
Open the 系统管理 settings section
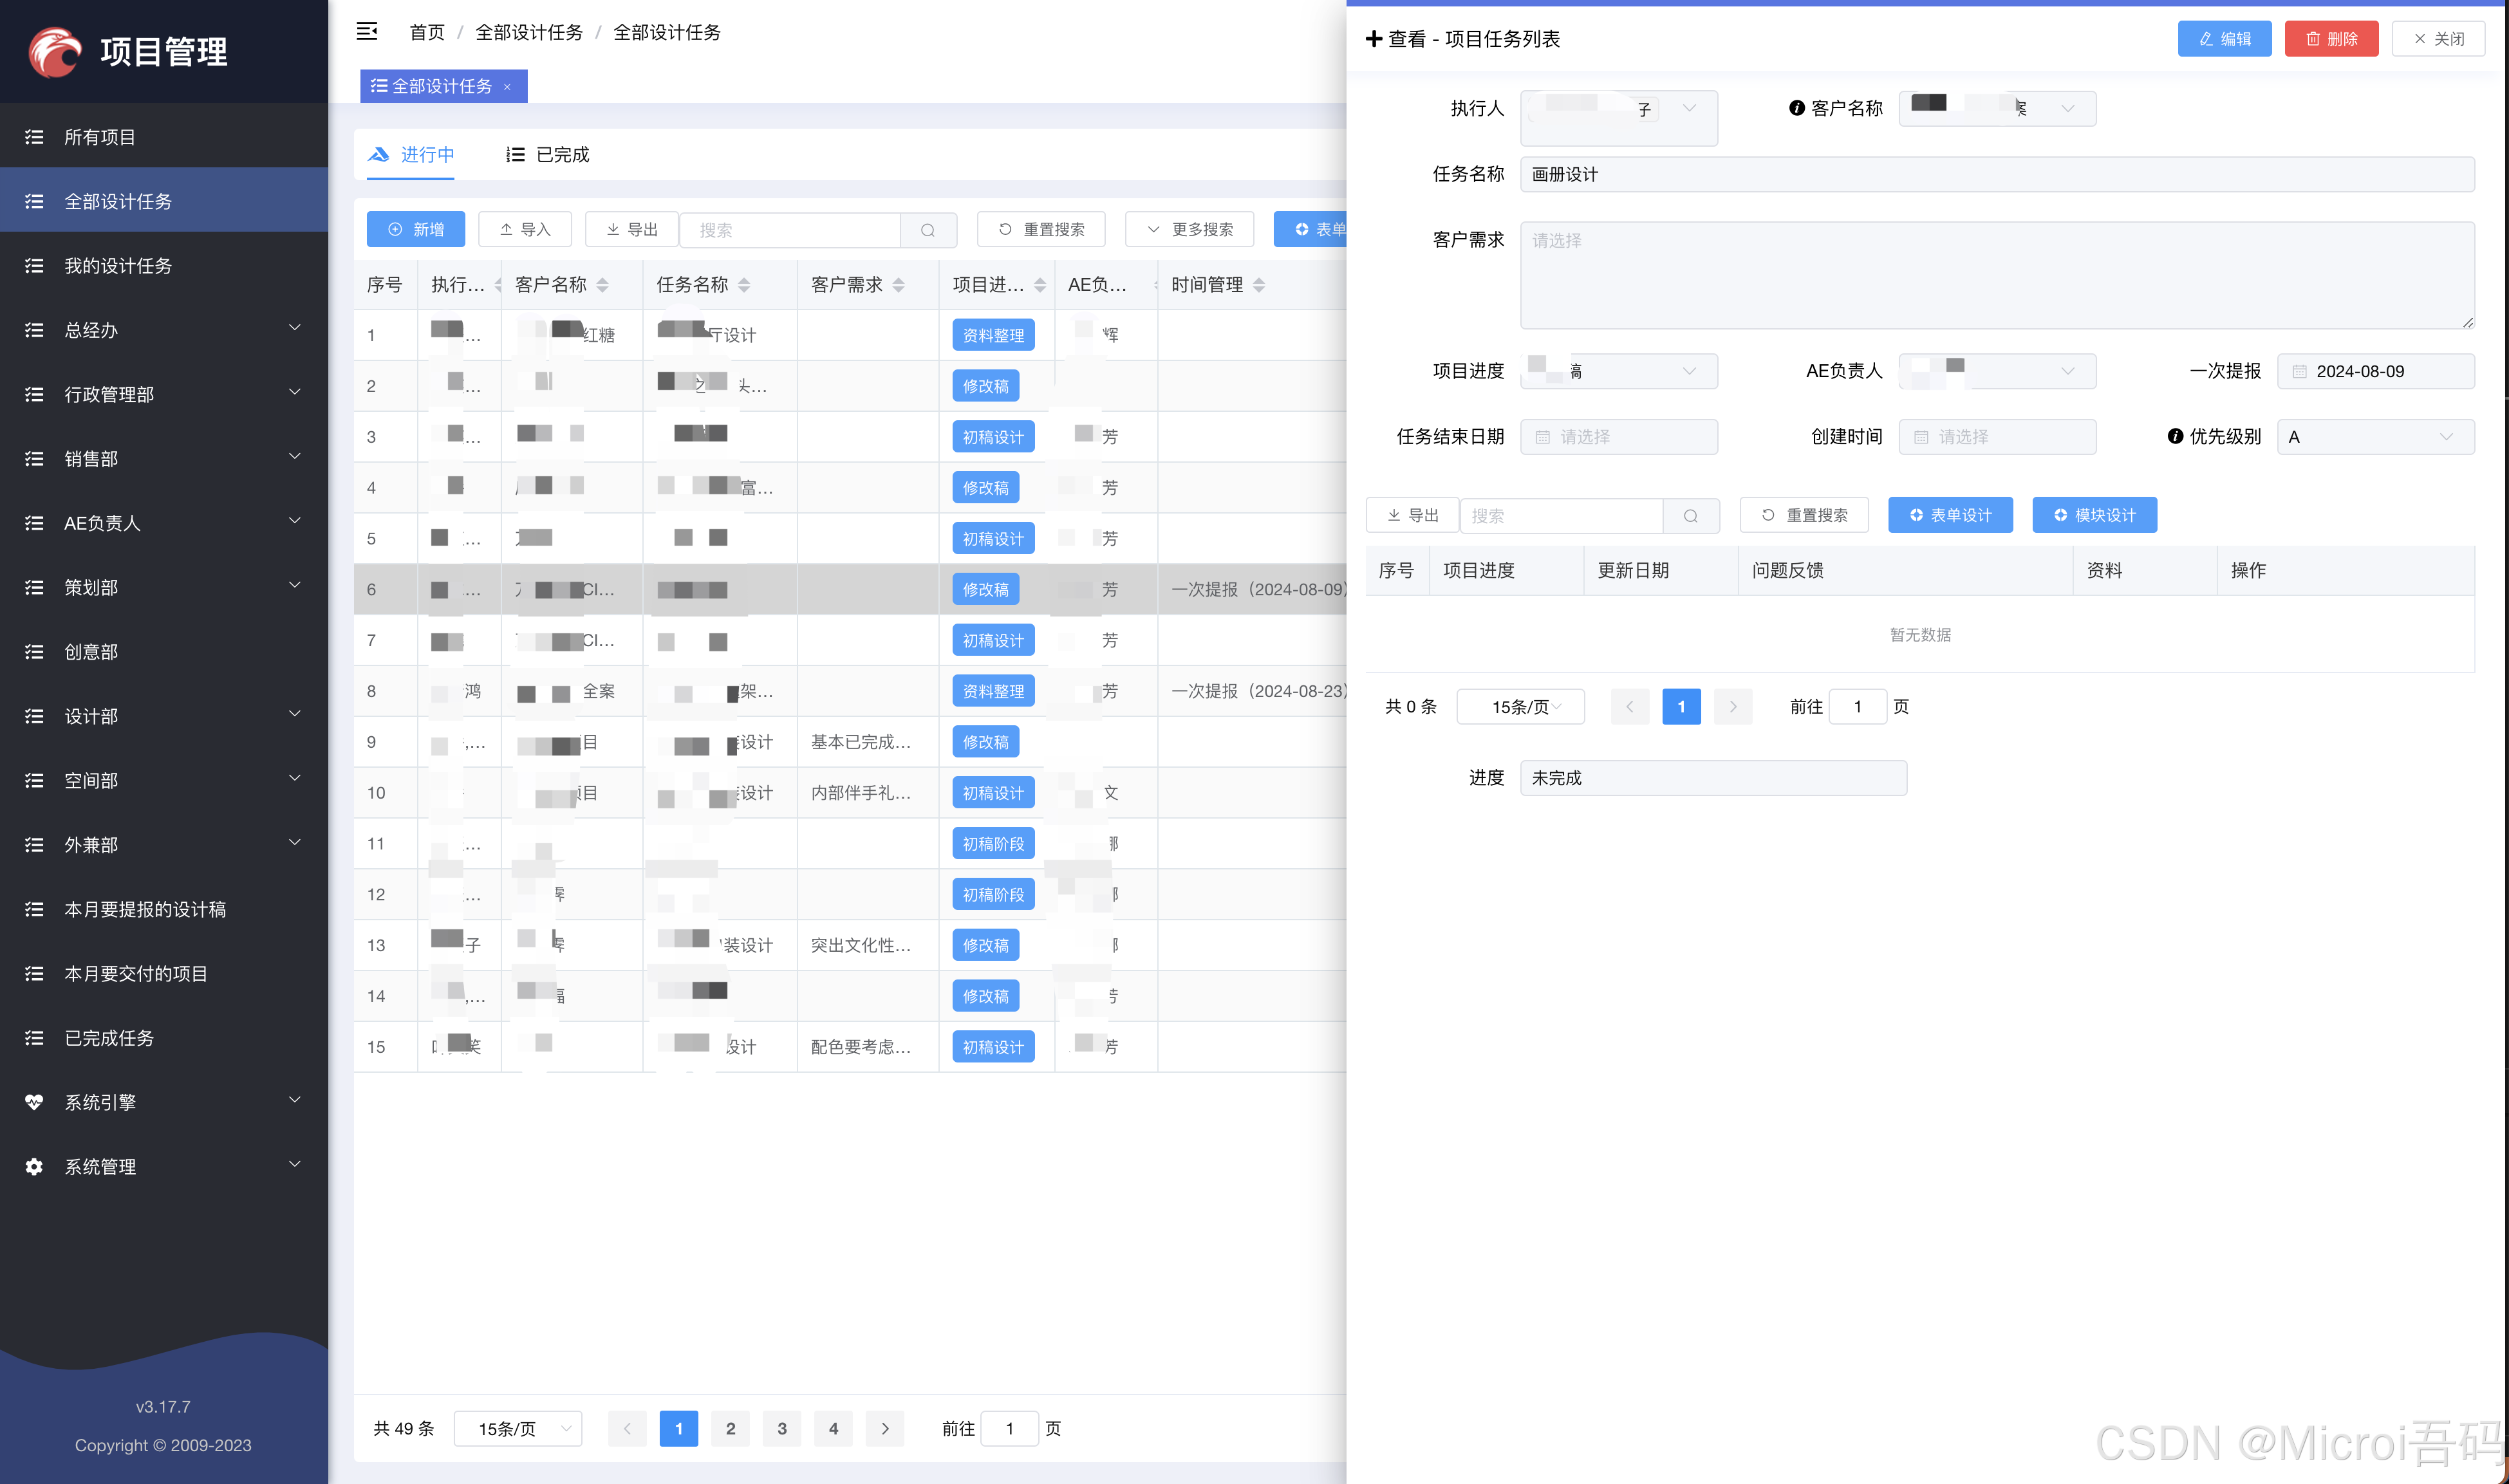[100, 1166]
